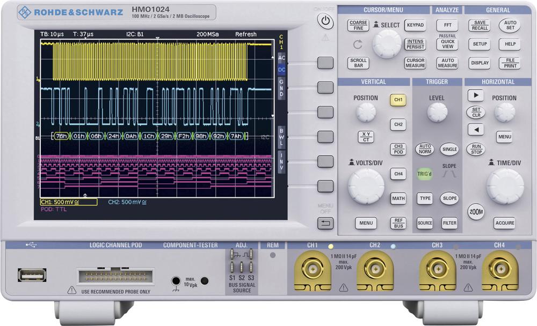Image resolution: width=537 pixels, height=326 pixels.
Task: Click the VOLTS/DIV knob
Action: coord(366,187)
